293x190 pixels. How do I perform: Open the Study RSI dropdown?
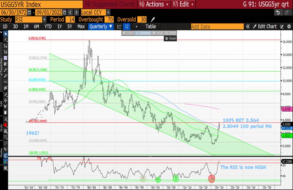[x=44, y=19]
